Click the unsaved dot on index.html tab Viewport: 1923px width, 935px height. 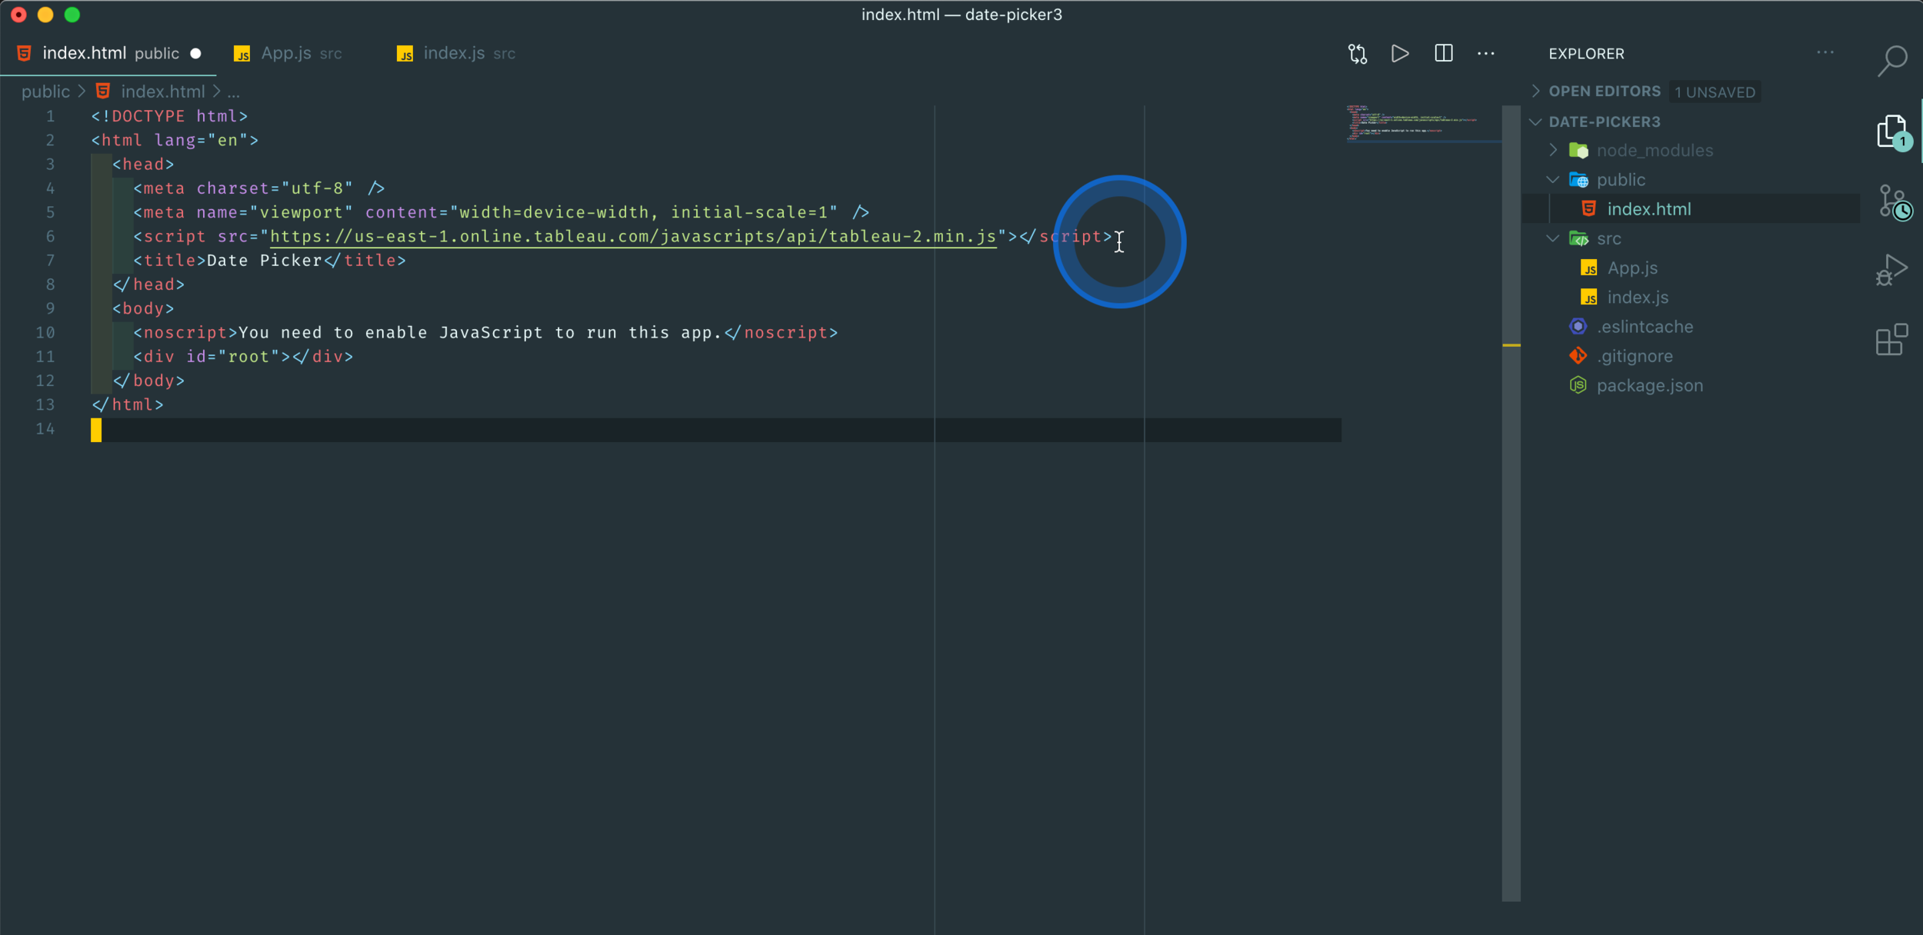tap(196, 54)
